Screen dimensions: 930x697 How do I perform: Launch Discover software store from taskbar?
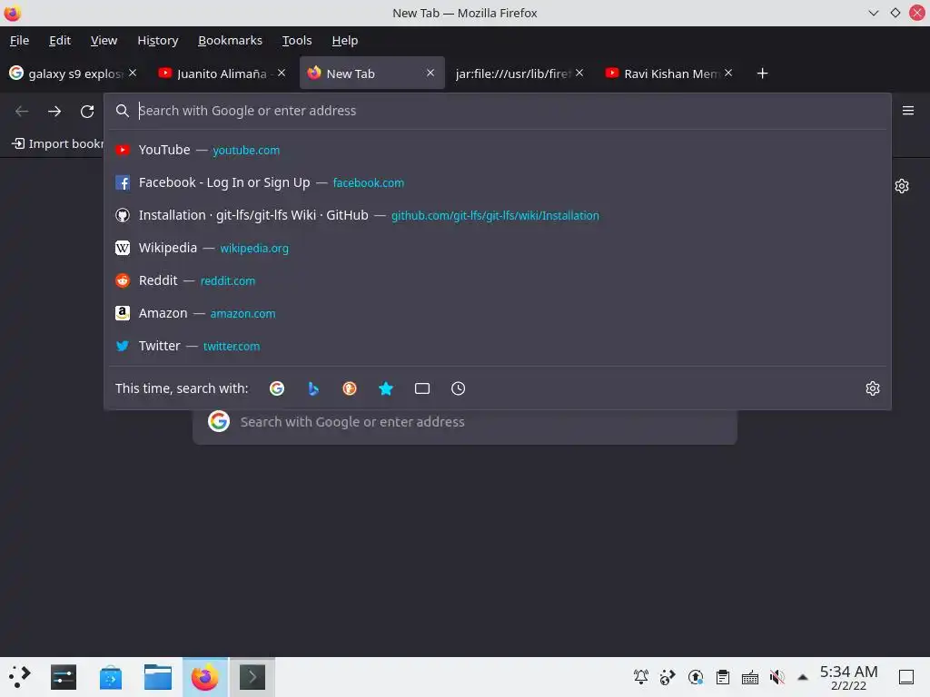pyautogui.click(x=111, y=677)
